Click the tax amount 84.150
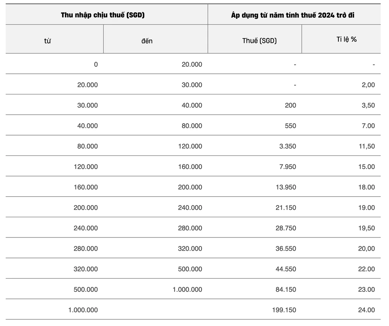The height and width of the screenshot is (326, 389). click(284, 289)
